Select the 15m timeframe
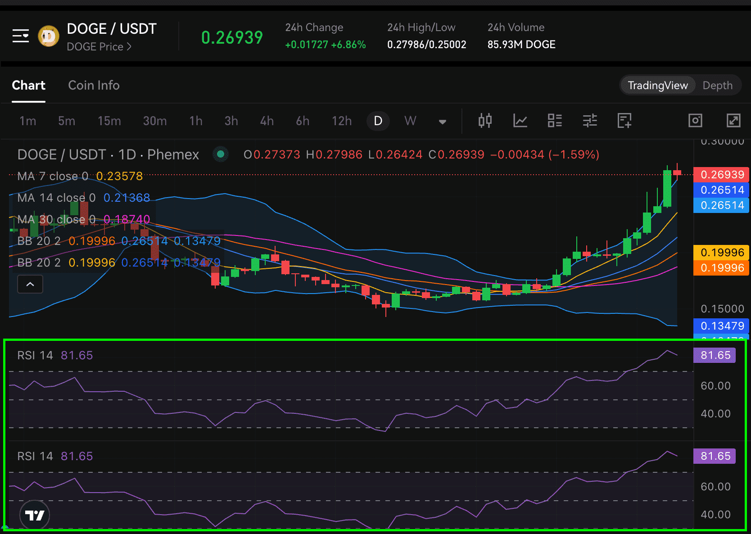751x534 pixels. coord(109,121)
